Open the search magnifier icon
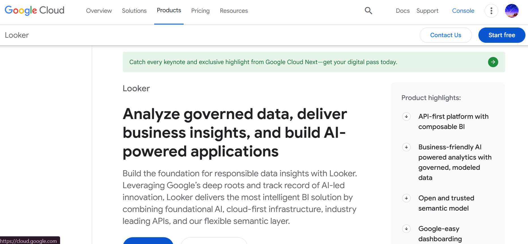Screen dimensions: 528x244 coord(368,11)
